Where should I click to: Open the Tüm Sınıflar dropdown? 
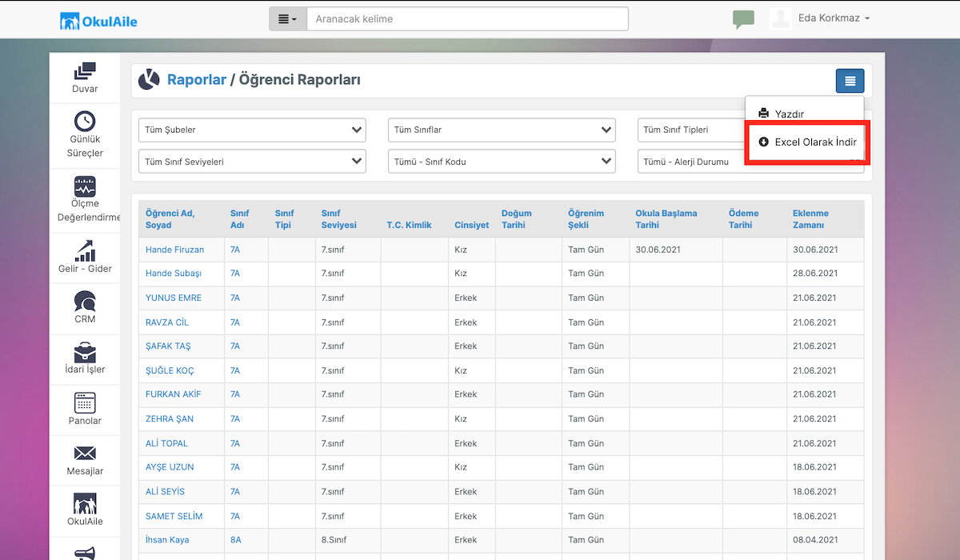click(x=502, y=130)
